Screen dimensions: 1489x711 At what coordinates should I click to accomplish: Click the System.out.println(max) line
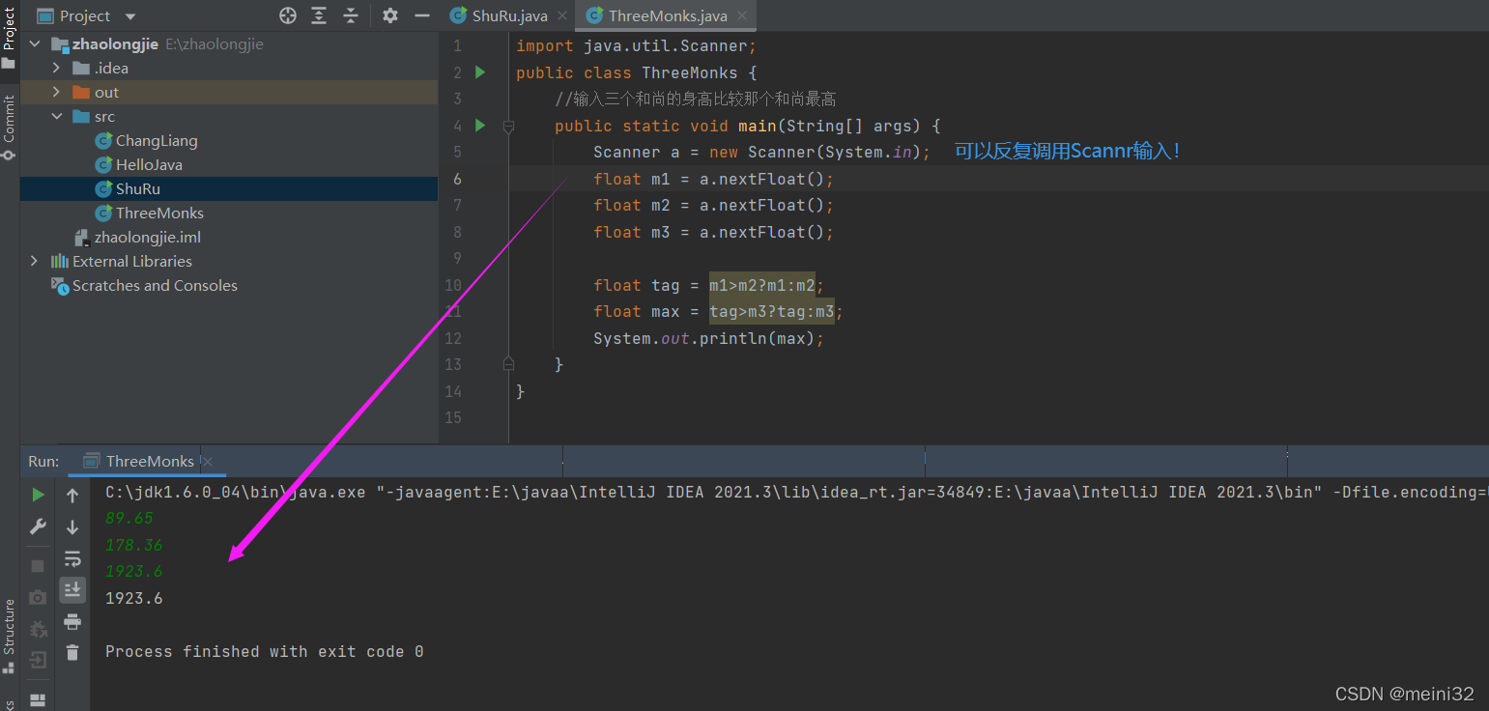pos(708,338)
